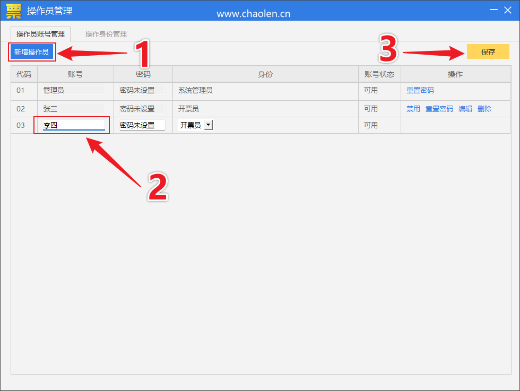Minimize the 操作员管理 window
The height and width of the screenshot is (391, 520).
point(494,10)
